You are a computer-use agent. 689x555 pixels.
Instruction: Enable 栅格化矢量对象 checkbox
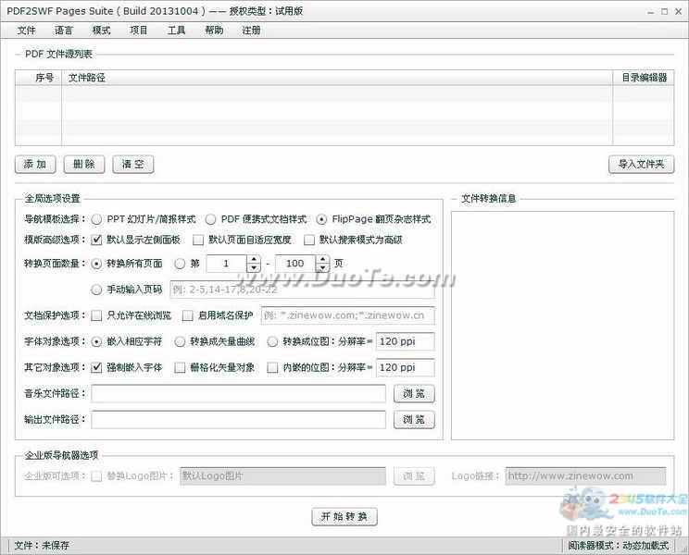pyautogui.click(x=180, y=367)
